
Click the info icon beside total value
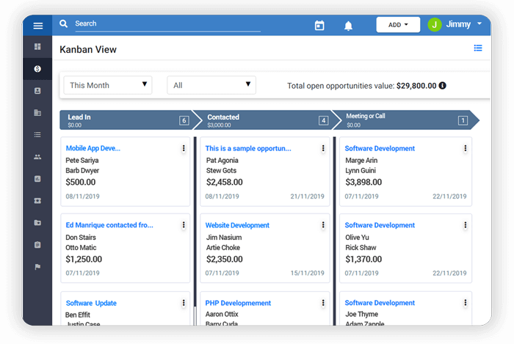click(x=442, y=85)
